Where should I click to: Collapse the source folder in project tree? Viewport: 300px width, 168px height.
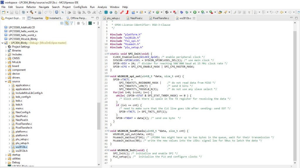click(x=6, y=82)
